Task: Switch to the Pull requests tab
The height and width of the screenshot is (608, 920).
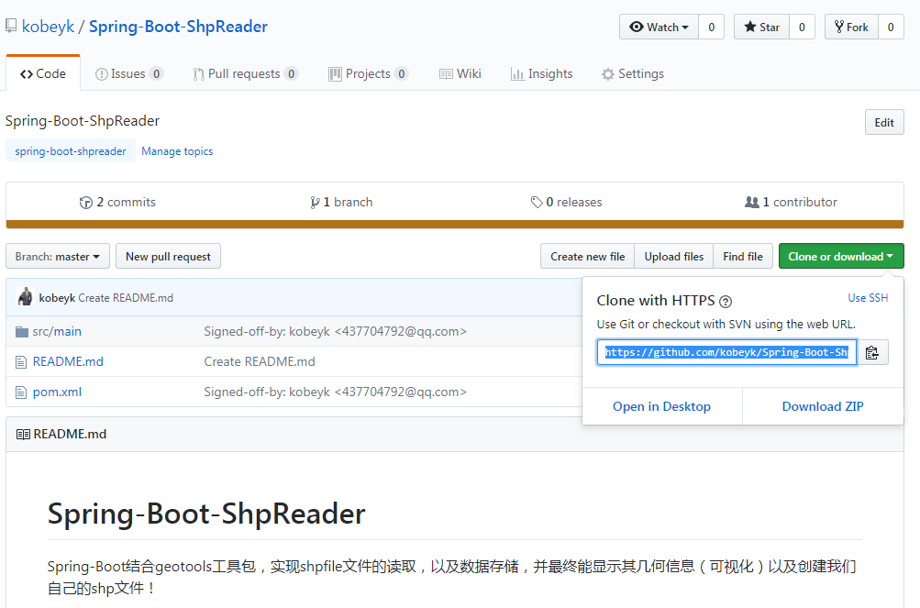Action: 244,74
